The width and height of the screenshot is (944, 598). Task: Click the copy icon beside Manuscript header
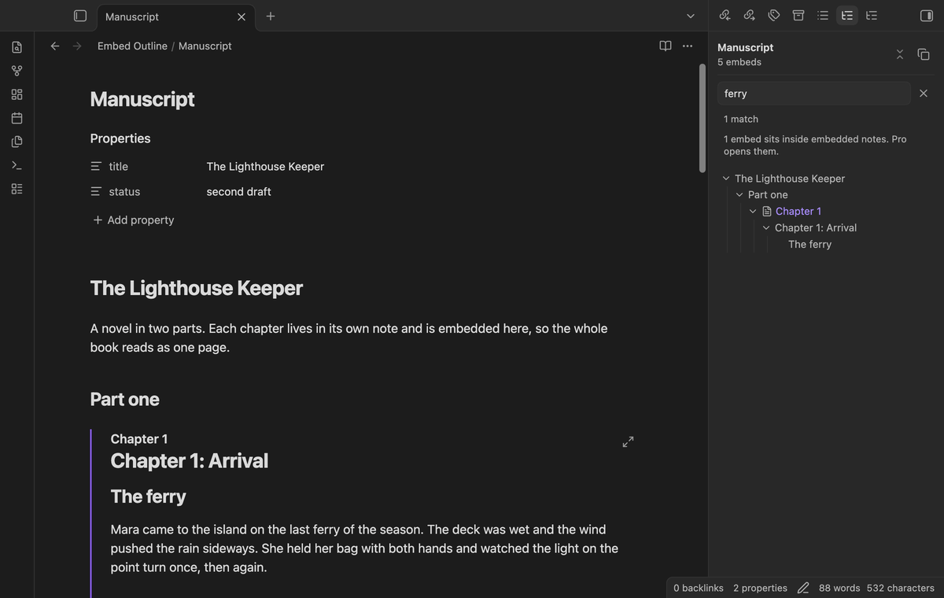924,54
